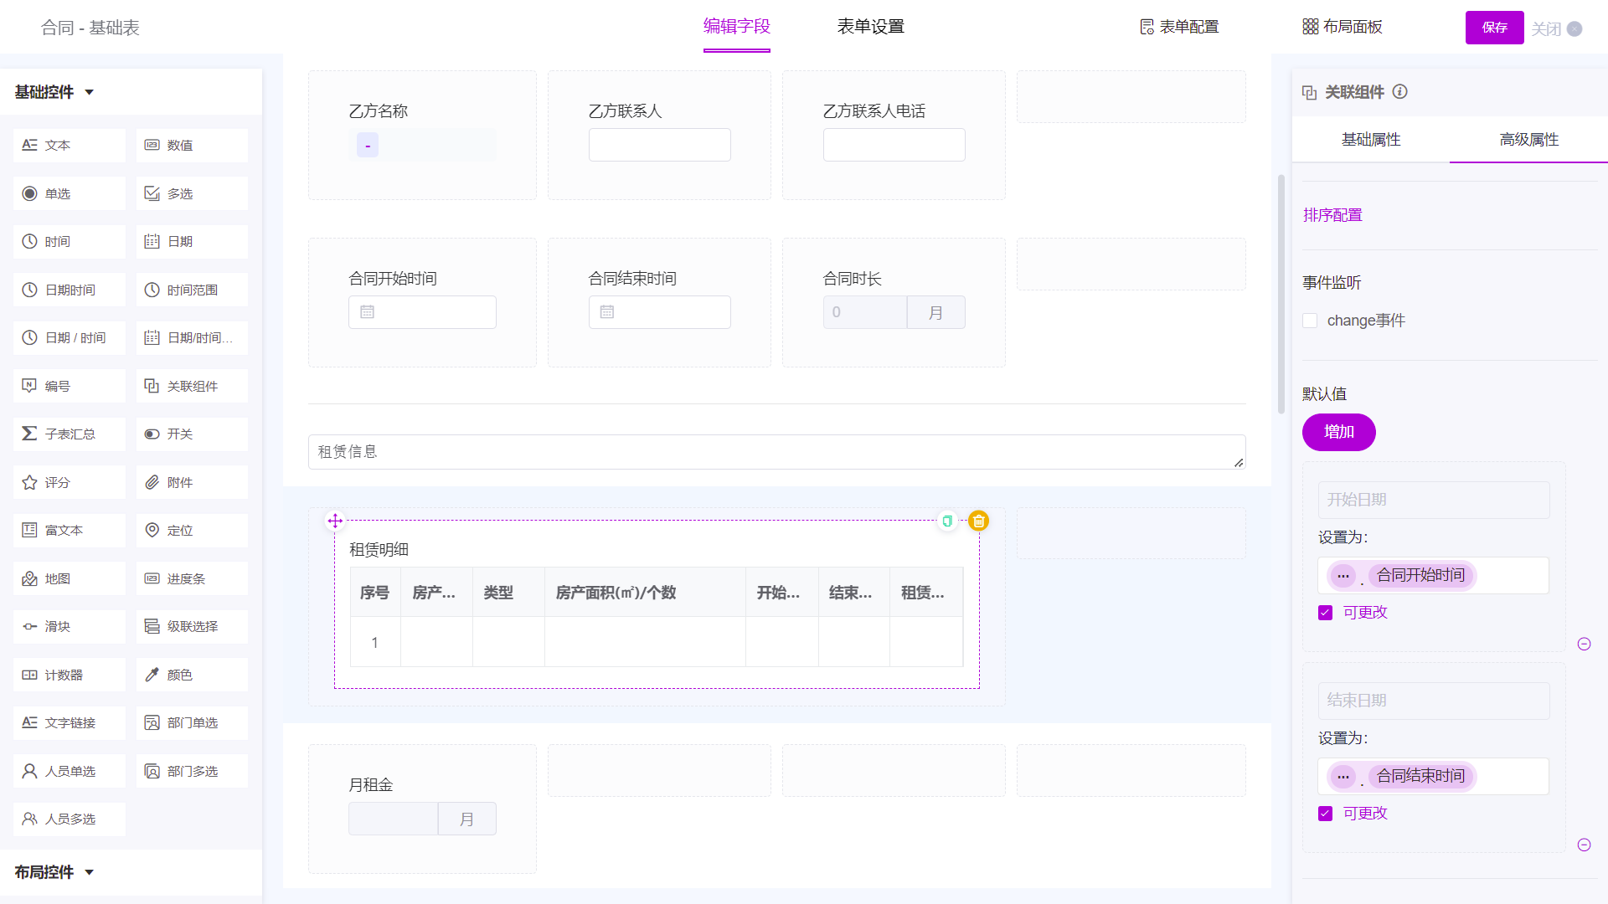Open the 基础属性 tab
Screen dimensions: 1608x904
[1371, 140]
